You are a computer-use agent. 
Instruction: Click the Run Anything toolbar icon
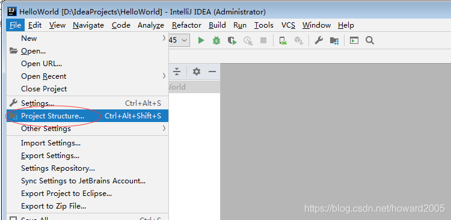tap(354, 40)
